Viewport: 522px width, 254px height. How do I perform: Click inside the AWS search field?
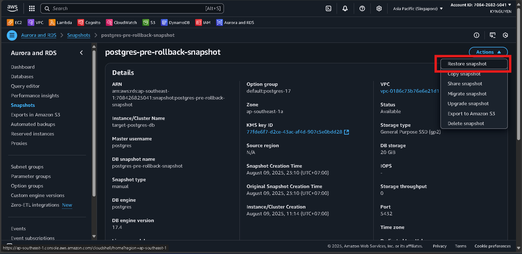pyautogui.click(x=132, y=8)
